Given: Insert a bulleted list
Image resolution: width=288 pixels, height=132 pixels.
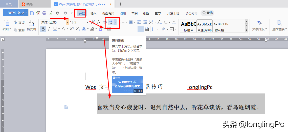Looking at the screenshot, I should (122, 22).
